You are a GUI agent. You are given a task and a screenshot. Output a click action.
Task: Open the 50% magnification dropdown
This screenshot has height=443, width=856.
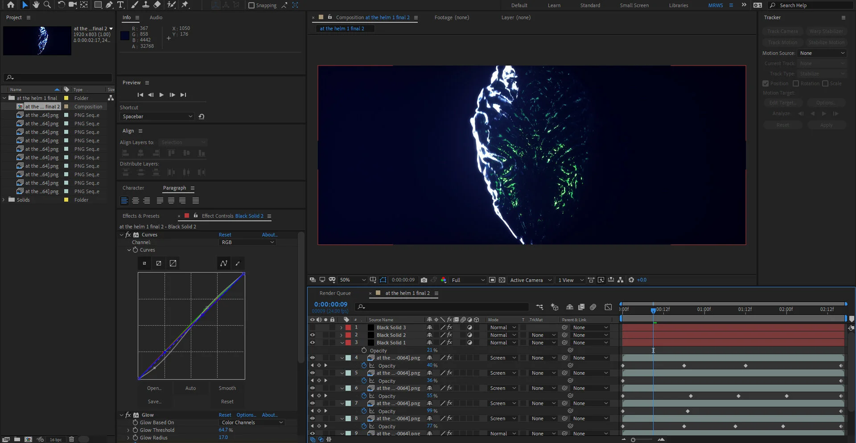(353, 280)
